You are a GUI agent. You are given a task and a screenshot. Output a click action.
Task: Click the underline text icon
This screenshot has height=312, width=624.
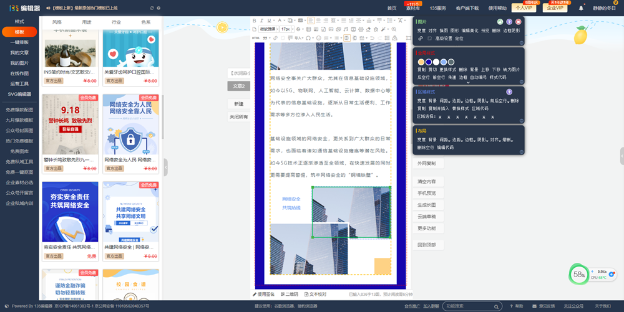[x=269, y=21]
